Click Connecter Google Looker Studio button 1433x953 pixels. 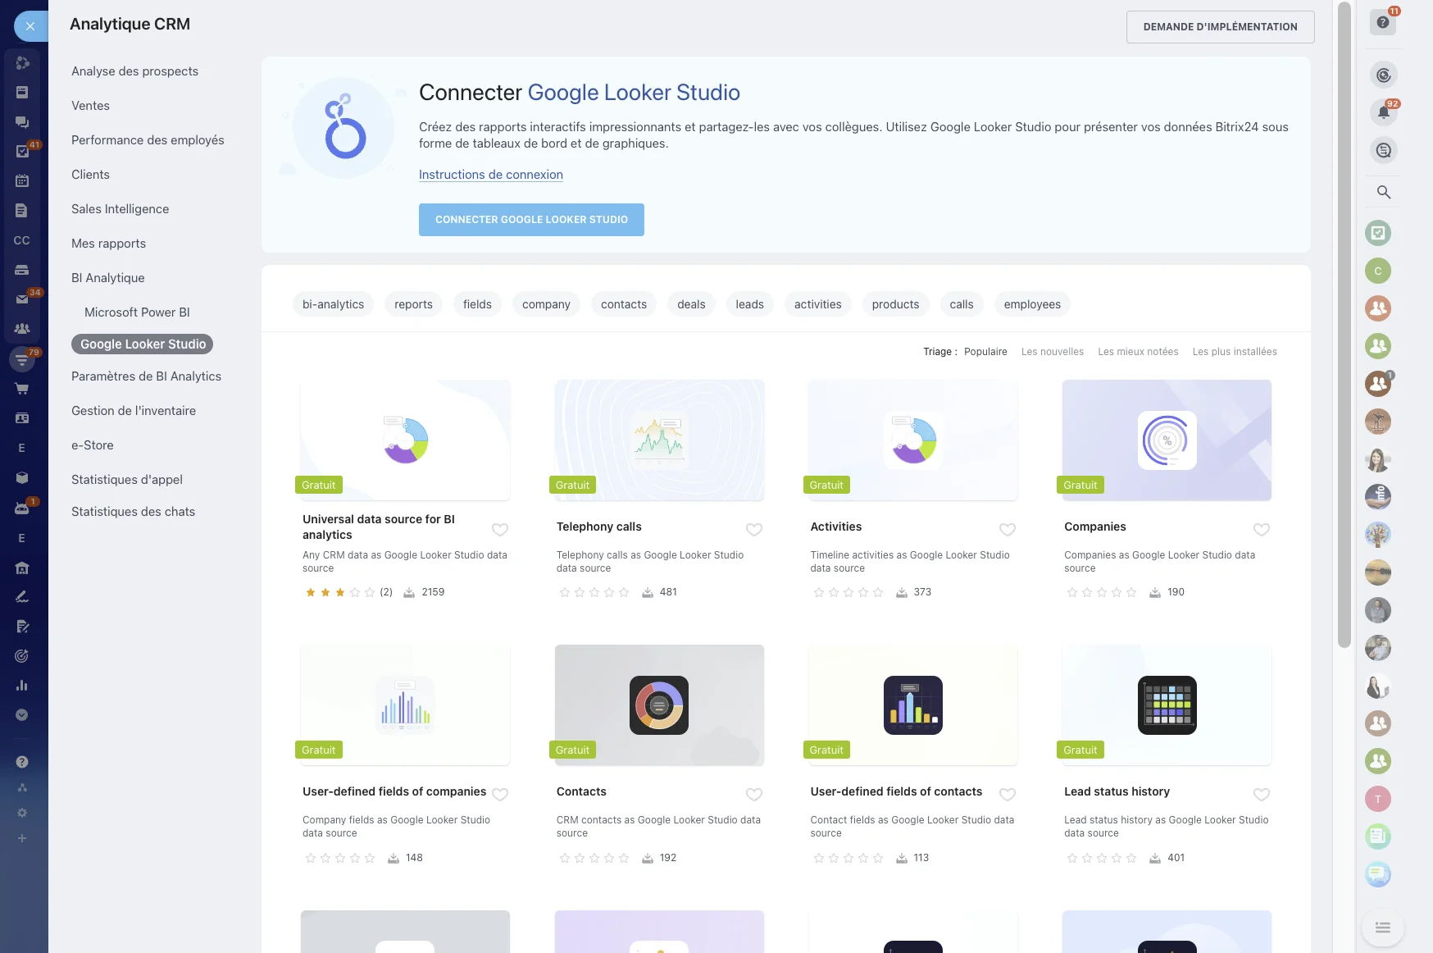pos(530,220)
